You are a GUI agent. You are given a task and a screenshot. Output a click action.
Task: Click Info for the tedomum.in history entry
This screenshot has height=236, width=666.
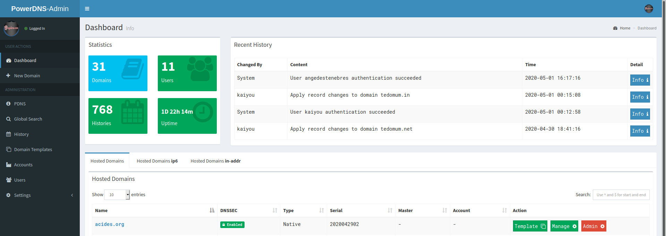click(x=640, y=97)
